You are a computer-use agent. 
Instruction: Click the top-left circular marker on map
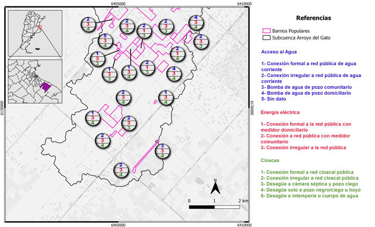coord(89,25)
